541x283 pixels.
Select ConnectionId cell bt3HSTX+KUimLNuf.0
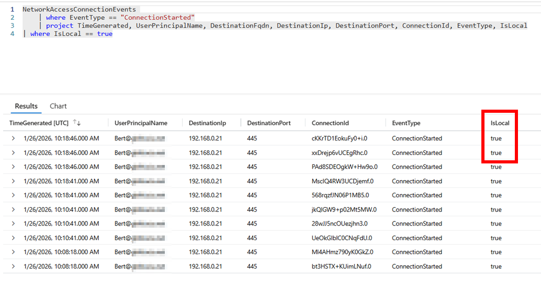[341, 266]
